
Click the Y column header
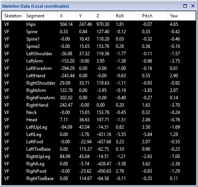coord(85,16)
